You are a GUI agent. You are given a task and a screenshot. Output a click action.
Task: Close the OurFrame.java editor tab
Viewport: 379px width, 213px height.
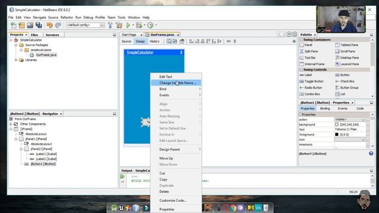(x=178, y=35)
